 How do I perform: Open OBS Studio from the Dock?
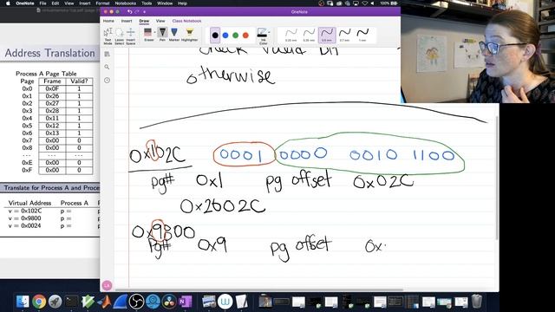coord(137,302)
